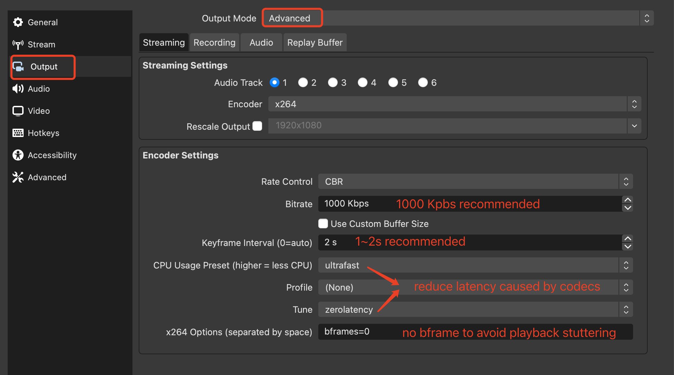Switch to the Audio output tab
Screen dimensions: 674x375
(261, 43)
